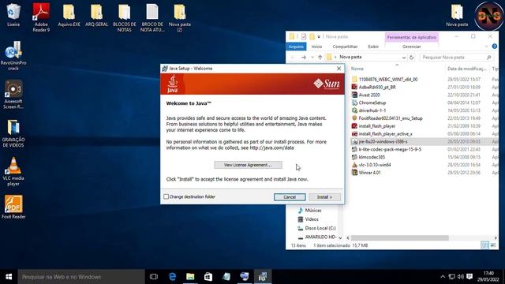Open volume control in system tray

point(461,277)
